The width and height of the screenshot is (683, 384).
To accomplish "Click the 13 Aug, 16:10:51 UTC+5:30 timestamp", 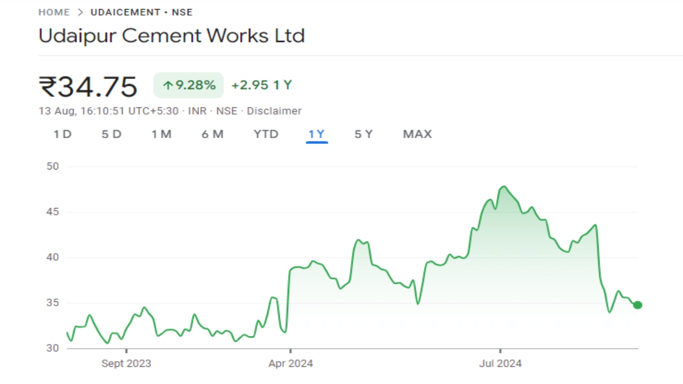I will (x=108, y=111).
